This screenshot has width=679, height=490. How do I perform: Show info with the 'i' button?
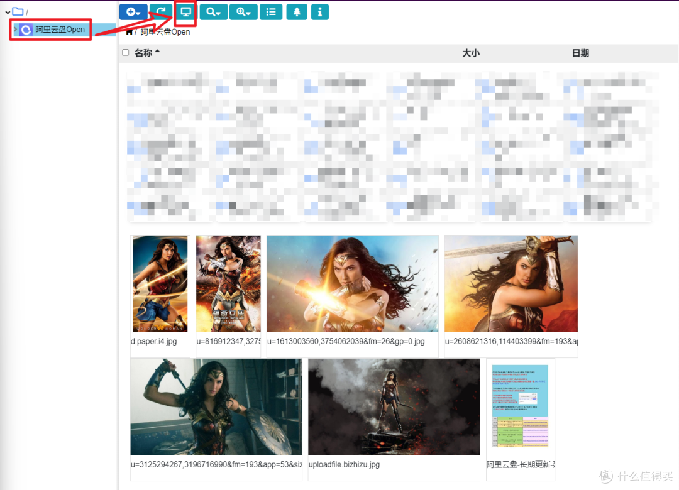coord(320,12)
